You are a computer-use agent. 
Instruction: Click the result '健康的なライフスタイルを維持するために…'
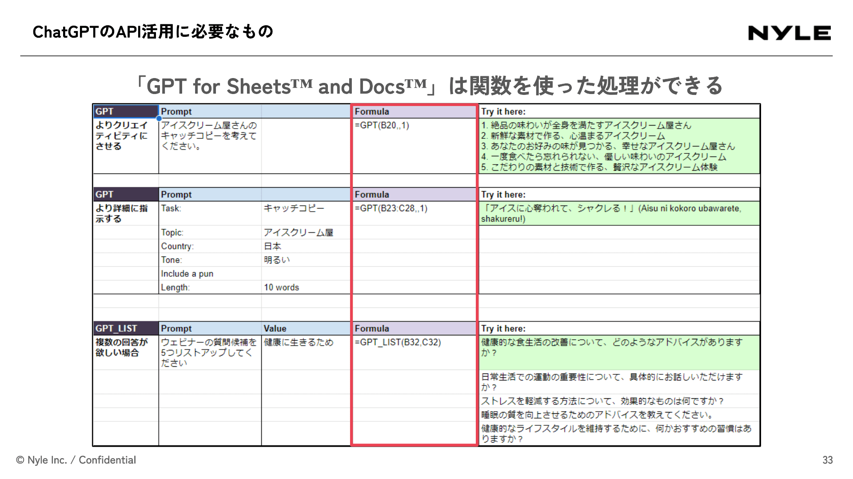pos(619,434)
